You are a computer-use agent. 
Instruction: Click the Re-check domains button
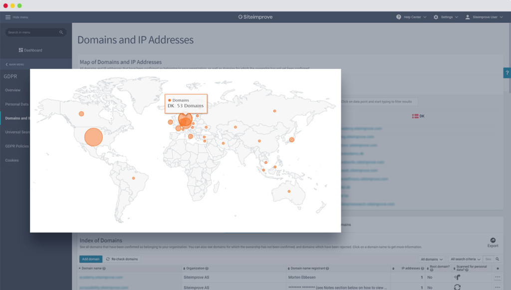click(x=121, y=259)
